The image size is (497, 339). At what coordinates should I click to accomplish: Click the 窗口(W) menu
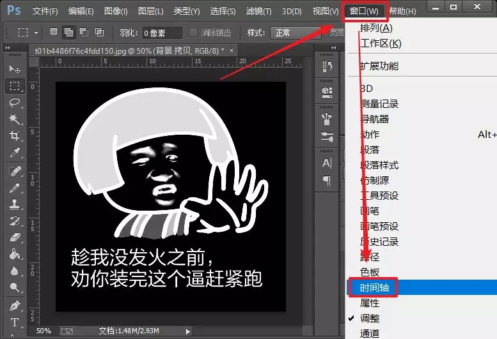tap(364, 11)
